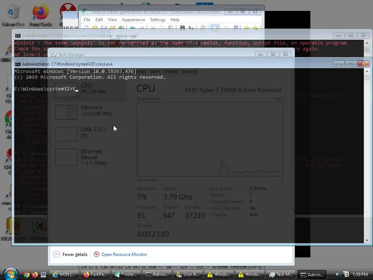Click the PowerShell cmd window title bar icon

(x=17, y=36)
